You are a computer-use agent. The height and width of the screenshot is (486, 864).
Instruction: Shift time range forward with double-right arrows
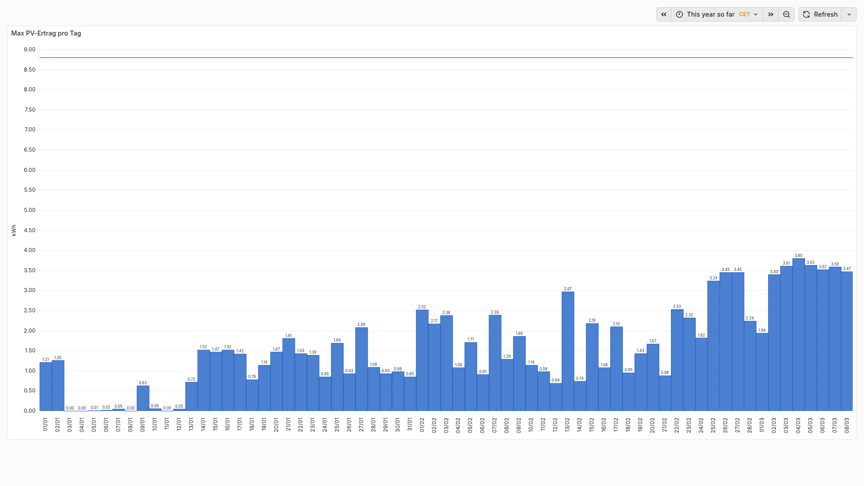point(770,14)
